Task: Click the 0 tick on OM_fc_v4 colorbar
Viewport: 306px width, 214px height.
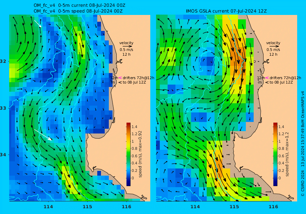Action: (x=133, y=178)
